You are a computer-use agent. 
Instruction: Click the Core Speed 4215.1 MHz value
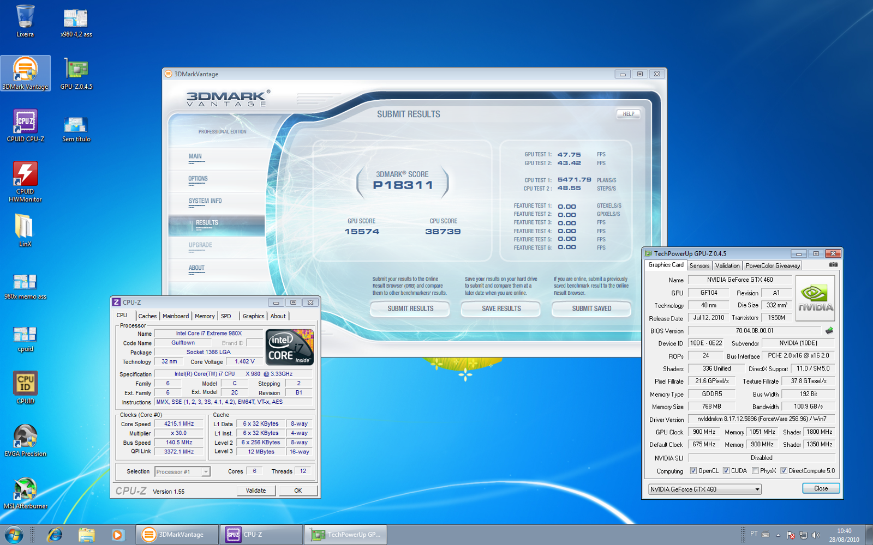(x=179, y=423)
